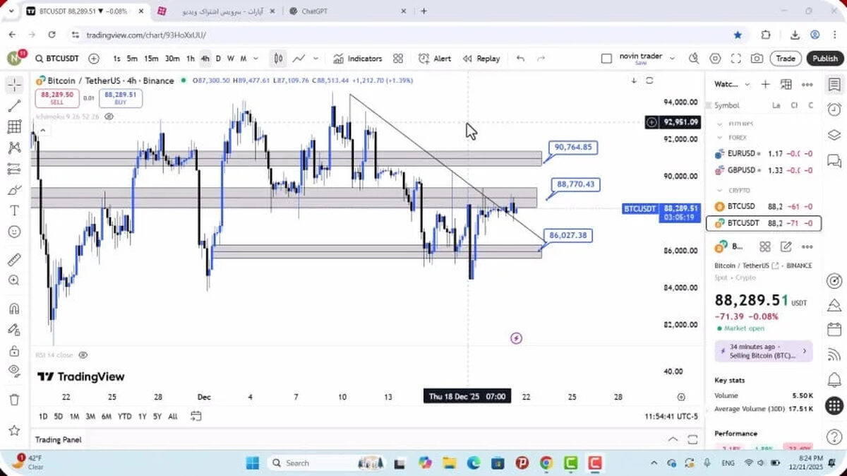Open the alerts clock icon in right sidebar
This screenshot has height=476, width=847.
click(834, 109)
